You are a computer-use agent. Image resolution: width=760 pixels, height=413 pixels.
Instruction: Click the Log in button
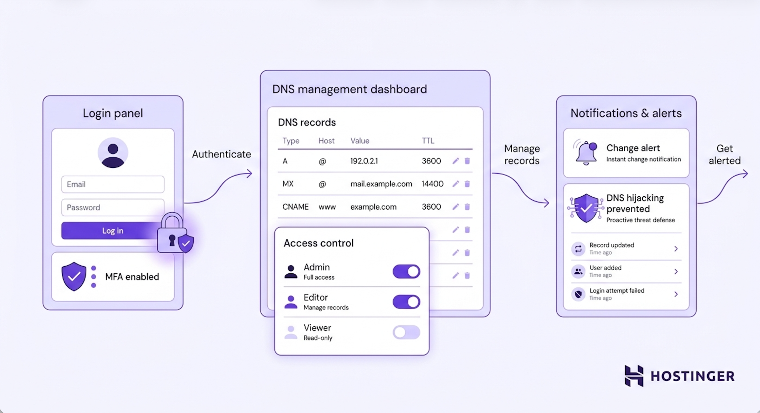point(113,230)
